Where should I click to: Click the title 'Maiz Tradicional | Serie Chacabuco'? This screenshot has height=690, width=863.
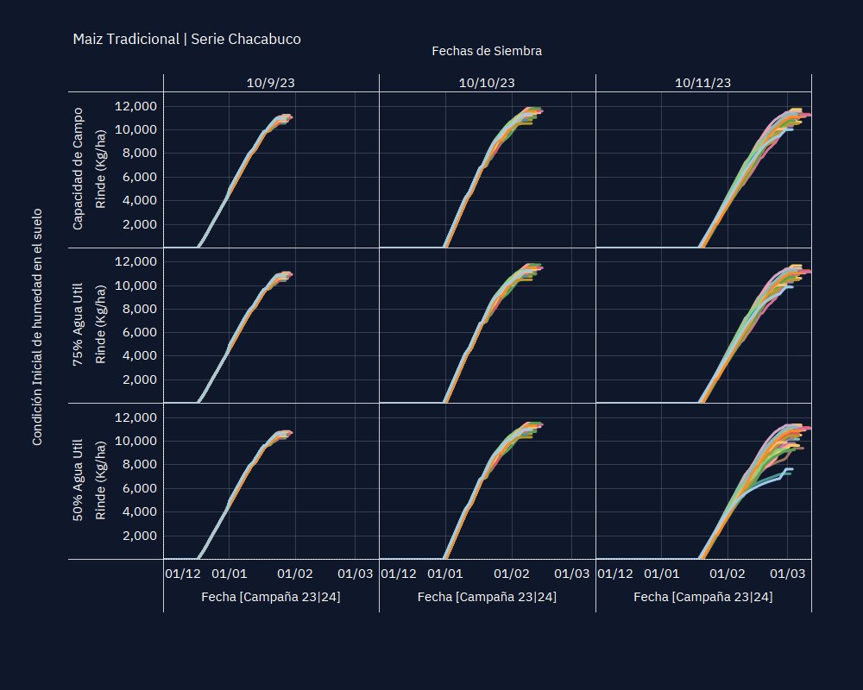[x=186, y=39]
